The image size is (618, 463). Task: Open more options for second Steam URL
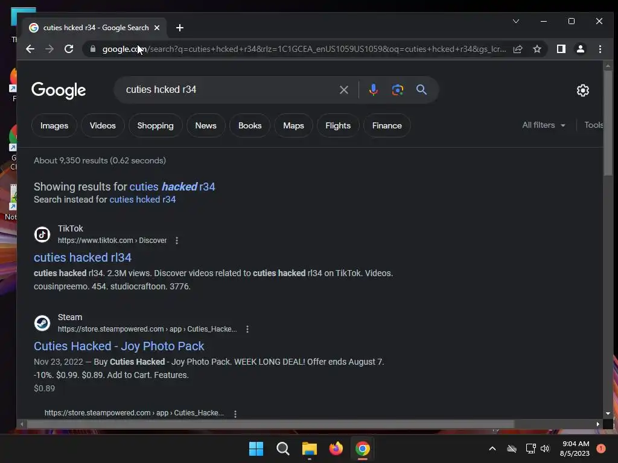pos(235,414)
